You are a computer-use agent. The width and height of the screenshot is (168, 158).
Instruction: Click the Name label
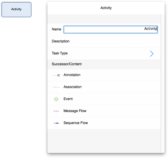(56, 29)
